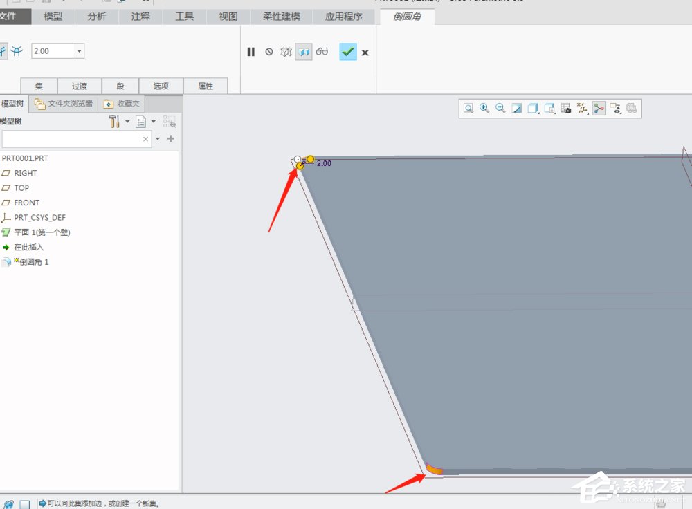Open the radius value 2.00 dropdown arrow
This screenshot has height=509, width=692.
pos(79,50)
